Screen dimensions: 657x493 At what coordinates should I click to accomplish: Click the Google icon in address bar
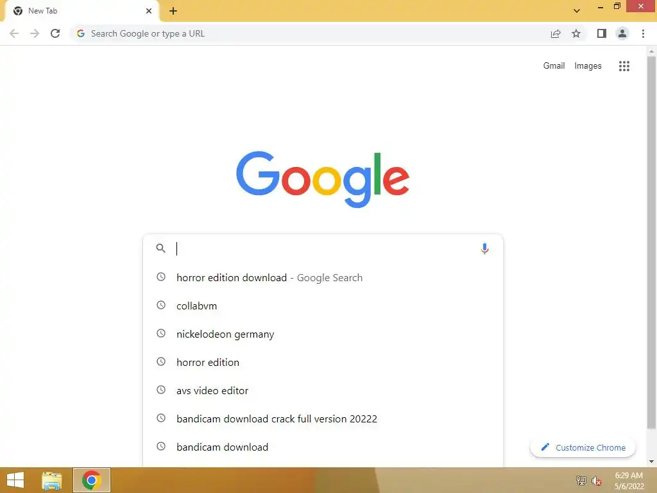[81, 33]
